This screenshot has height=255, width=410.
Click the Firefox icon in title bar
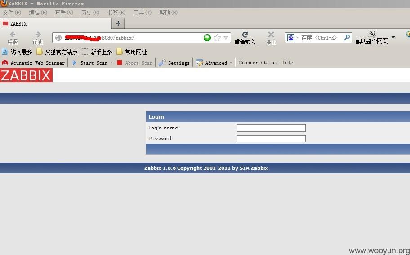(4, 4)
